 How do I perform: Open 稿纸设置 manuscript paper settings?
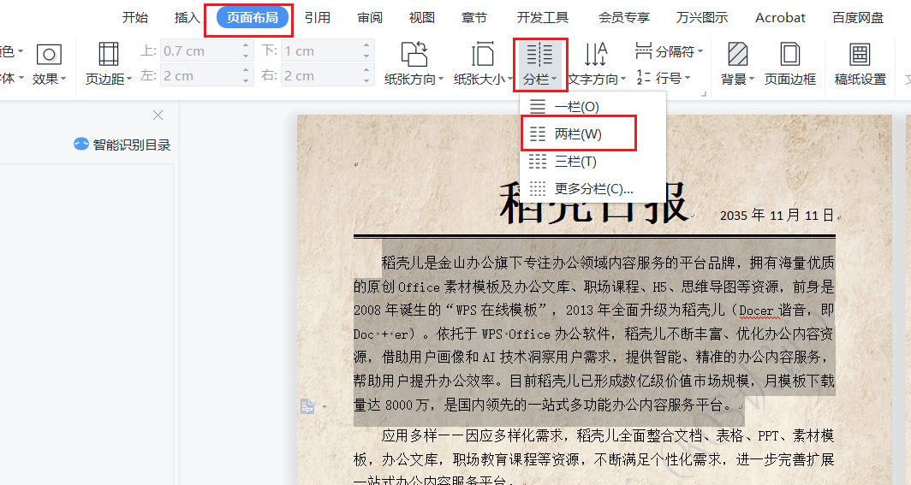tap(860, 63)
